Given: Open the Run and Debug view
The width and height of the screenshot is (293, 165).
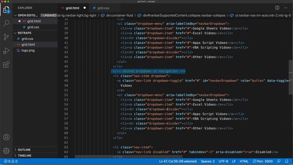Looking at the screenshot, I should click(x=6, y=51).
